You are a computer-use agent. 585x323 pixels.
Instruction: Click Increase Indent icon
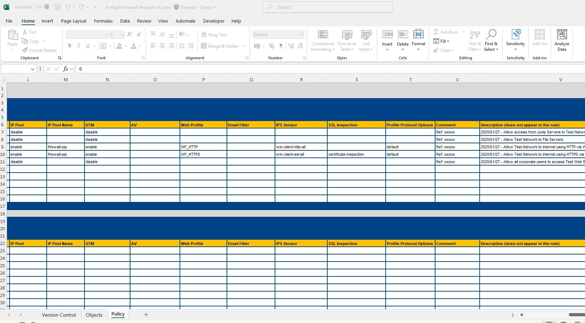tap(191, 46)
